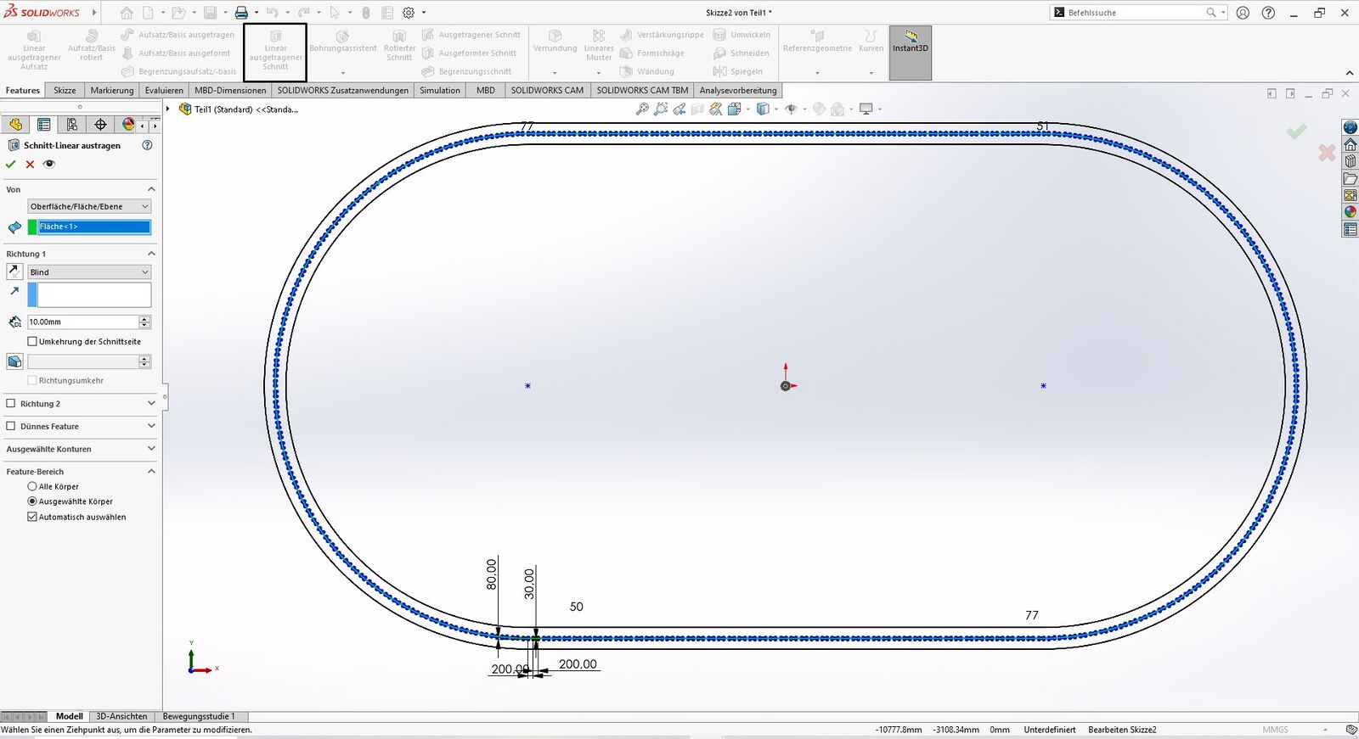Image resolution: width=1359 pixels, height=739 pixels.
Task: Toggle detailed preview eye icon
Action: tap(49, 165)
